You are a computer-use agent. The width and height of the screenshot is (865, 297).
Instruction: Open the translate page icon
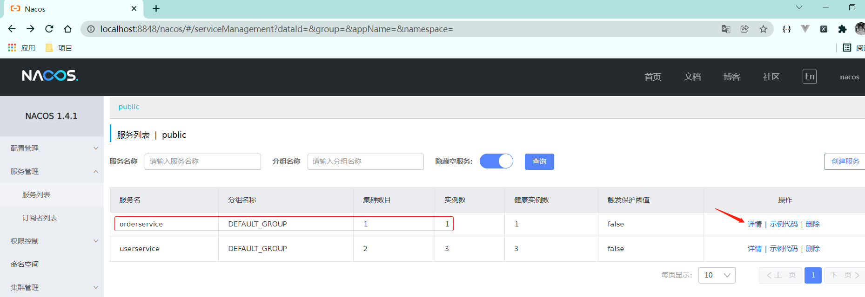pos(726,29)
